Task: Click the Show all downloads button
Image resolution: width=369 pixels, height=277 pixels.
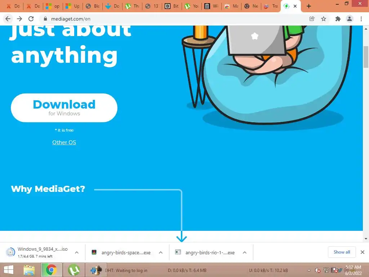Action: (x=342, y=252)
